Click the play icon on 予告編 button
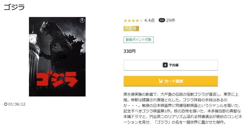This screenshot has height=132, width=249. pos(165,65)
